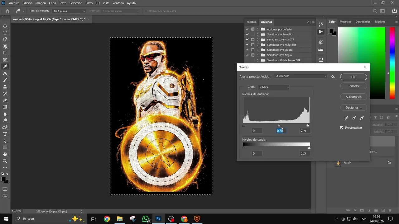Open WhatsApp from the taskbar
Viewport: 399px width, 224px height.
coord(146,219)
